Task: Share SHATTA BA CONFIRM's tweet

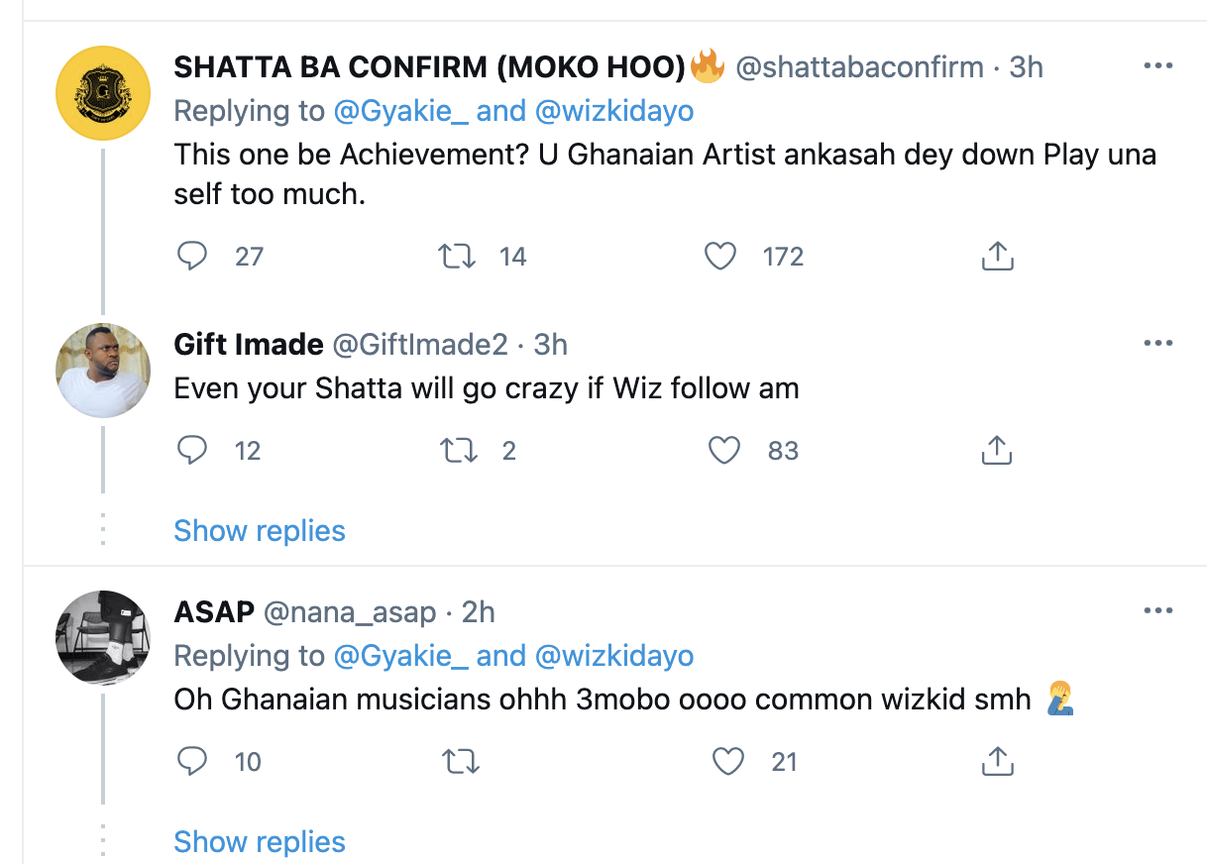Action: click(997, 257)
